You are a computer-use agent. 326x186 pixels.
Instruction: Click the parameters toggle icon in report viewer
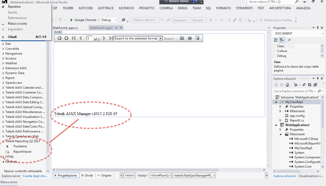click(x=197, y=38)
